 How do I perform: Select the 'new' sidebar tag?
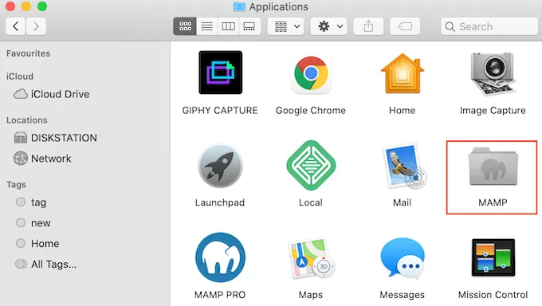pos(33,222)
